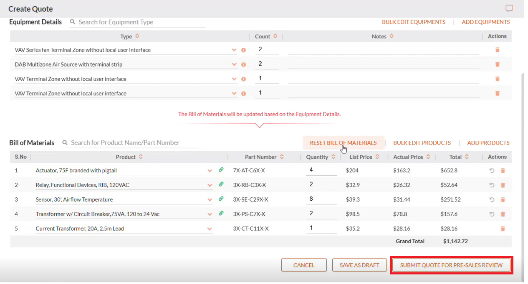The image size is (528, 284).
Task: Sort equipment by Count column
Action: 275,36
